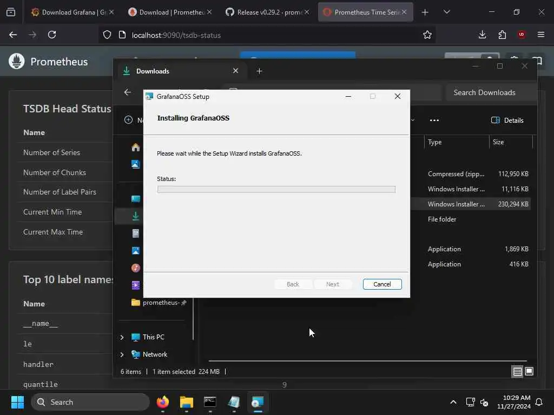Click the Search Downloads field
554x415 pixels.
[490, 92]
